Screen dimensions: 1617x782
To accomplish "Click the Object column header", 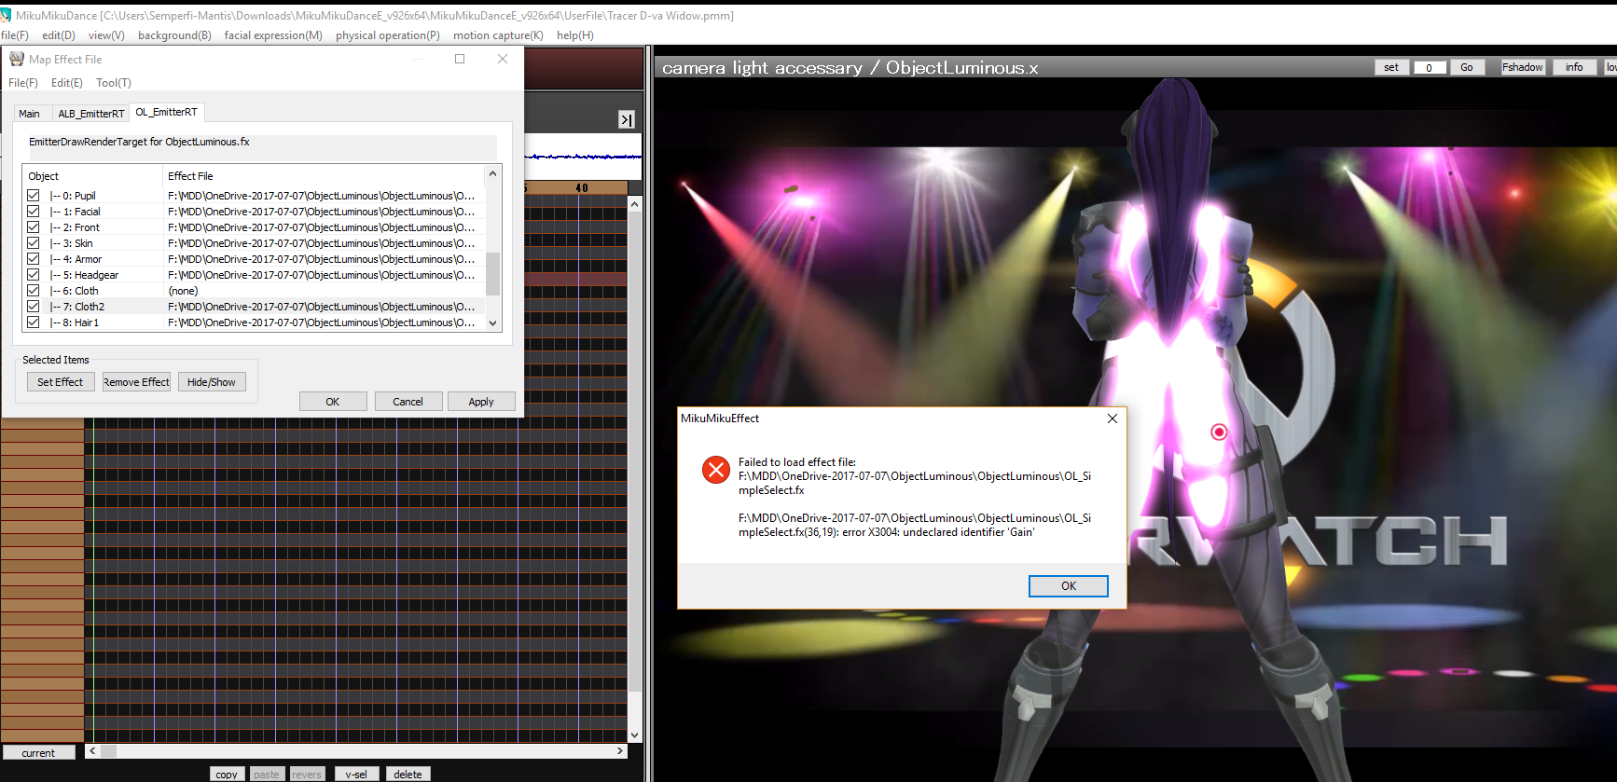I will (92, 176).
